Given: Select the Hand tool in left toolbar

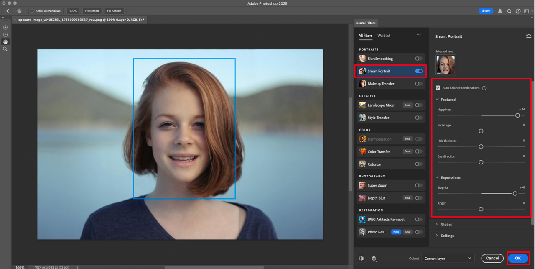Looking at the screenshot, I should [5, 42].
